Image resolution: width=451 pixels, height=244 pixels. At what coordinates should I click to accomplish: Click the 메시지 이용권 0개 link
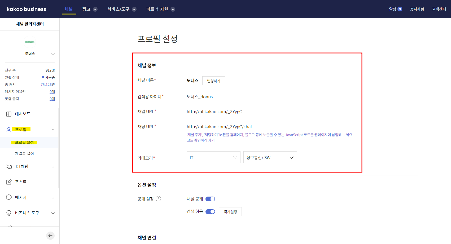click(52, 92)
